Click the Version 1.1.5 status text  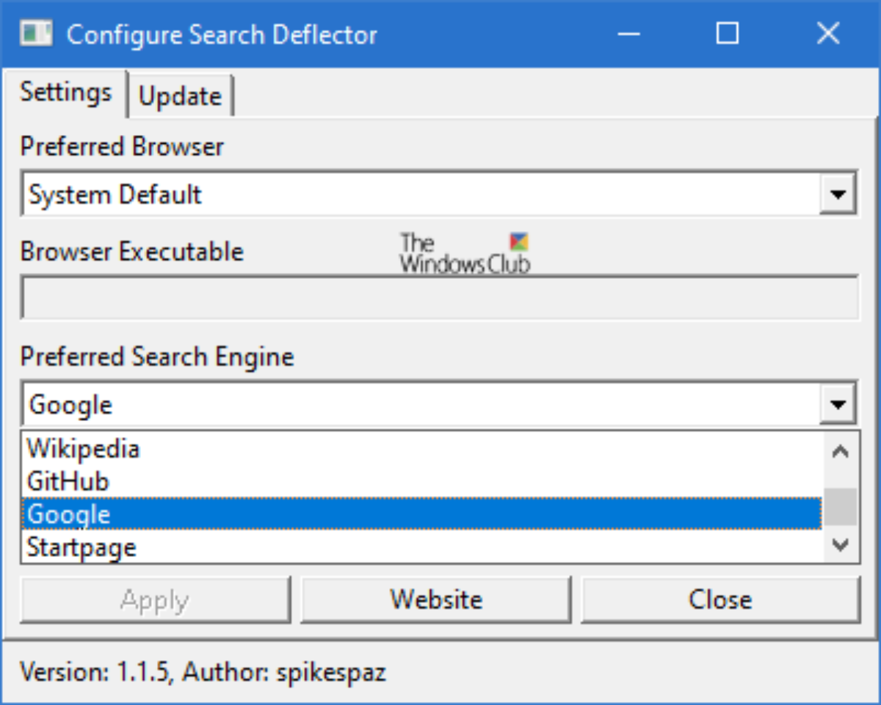pos(203,672)
